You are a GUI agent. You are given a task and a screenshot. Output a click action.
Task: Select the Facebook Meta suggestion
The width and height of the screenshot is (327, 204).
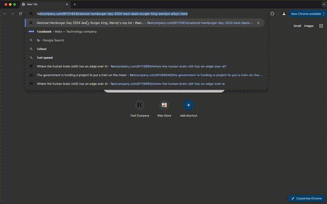pyautogui.click(x=144, y=32)
